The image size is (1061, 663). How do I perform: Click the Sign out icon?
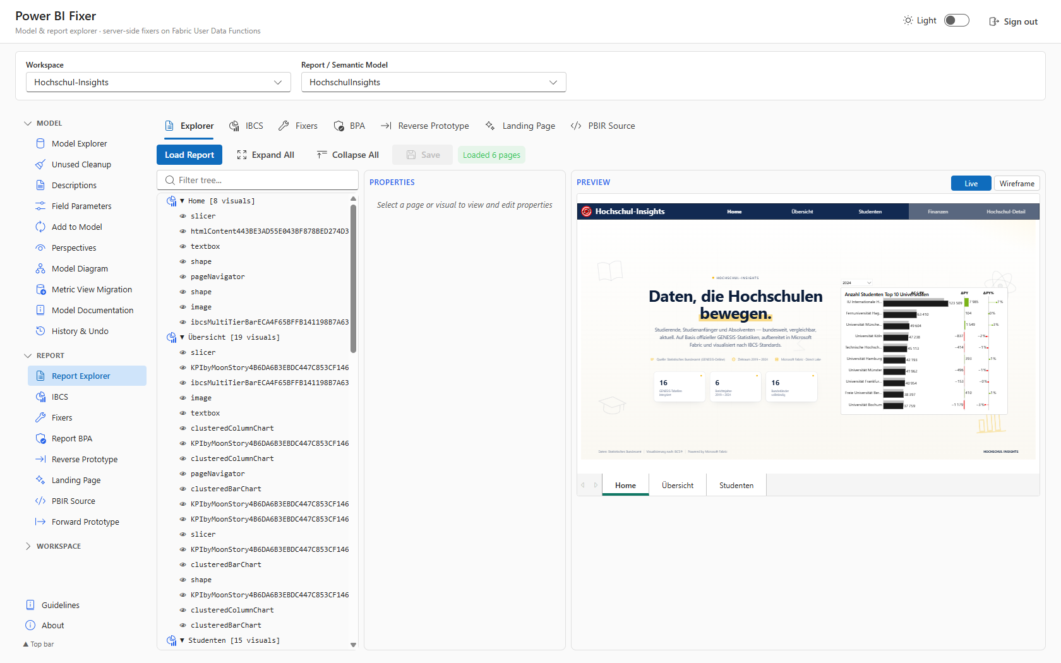pyautogui.click(x=994, y=21)
